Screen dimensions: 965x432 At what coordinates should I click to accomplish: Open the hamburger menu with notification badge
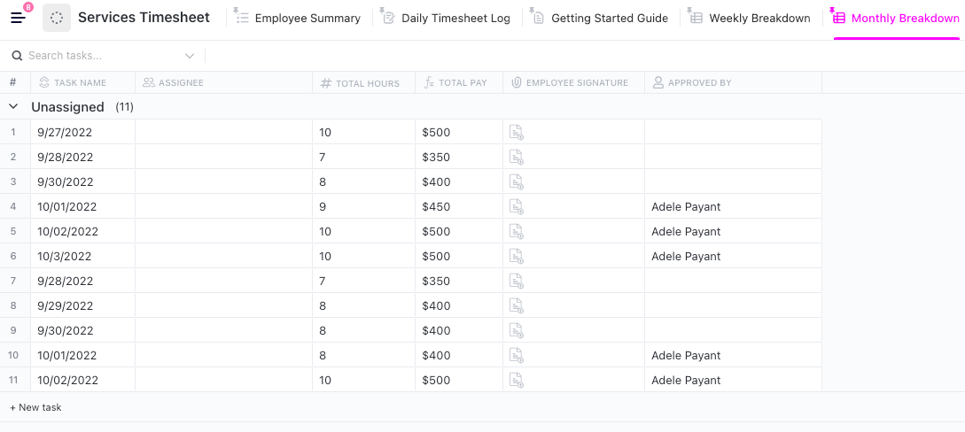18,18
